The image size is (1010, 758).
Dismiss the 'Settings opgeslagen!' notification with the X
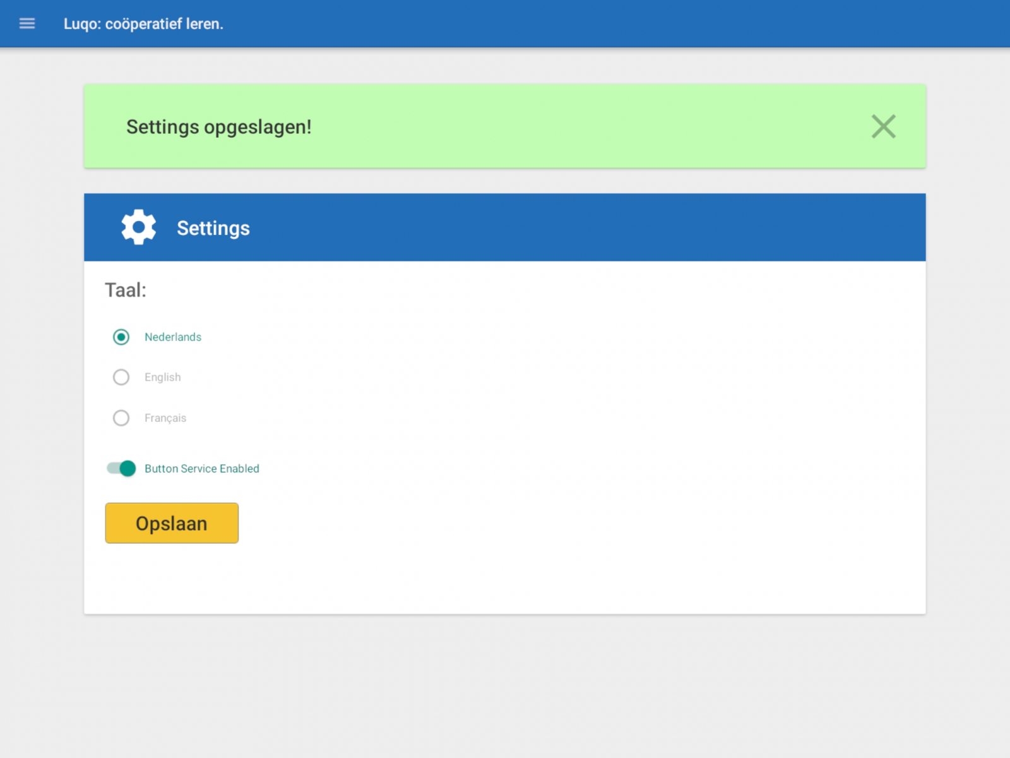coord(883,126)
